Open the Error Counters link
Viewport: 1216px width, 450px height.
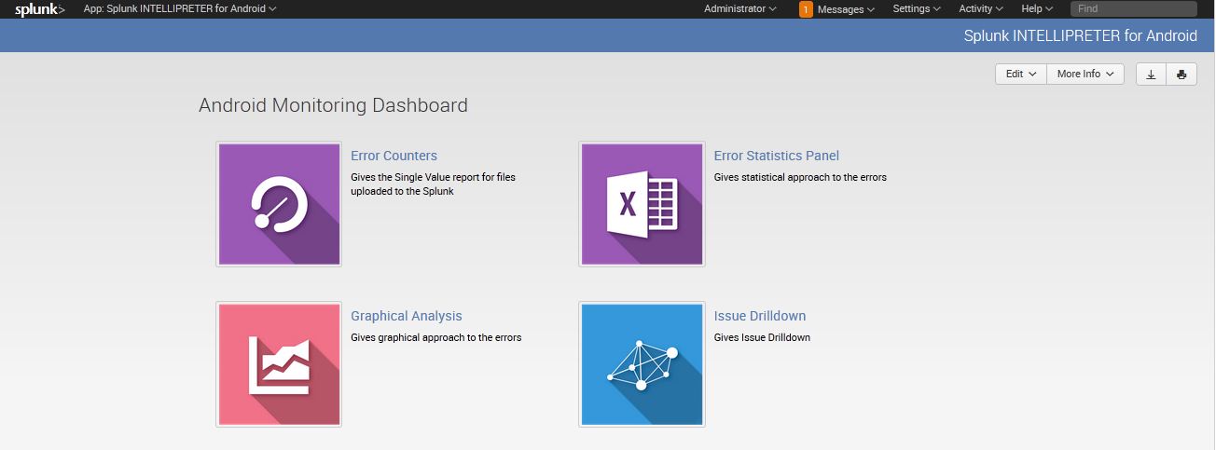[x=394, y=156]
